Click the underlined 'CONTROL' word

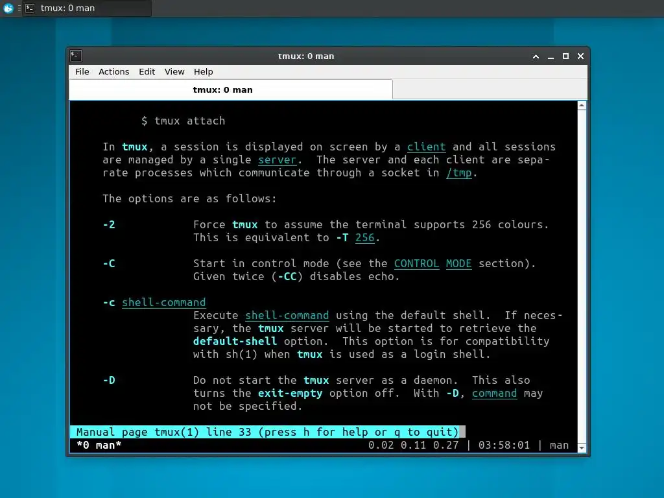417,263
